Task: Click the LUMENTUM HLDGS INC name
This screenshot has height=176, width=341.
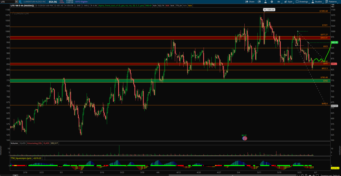Action: click(35, 2)
